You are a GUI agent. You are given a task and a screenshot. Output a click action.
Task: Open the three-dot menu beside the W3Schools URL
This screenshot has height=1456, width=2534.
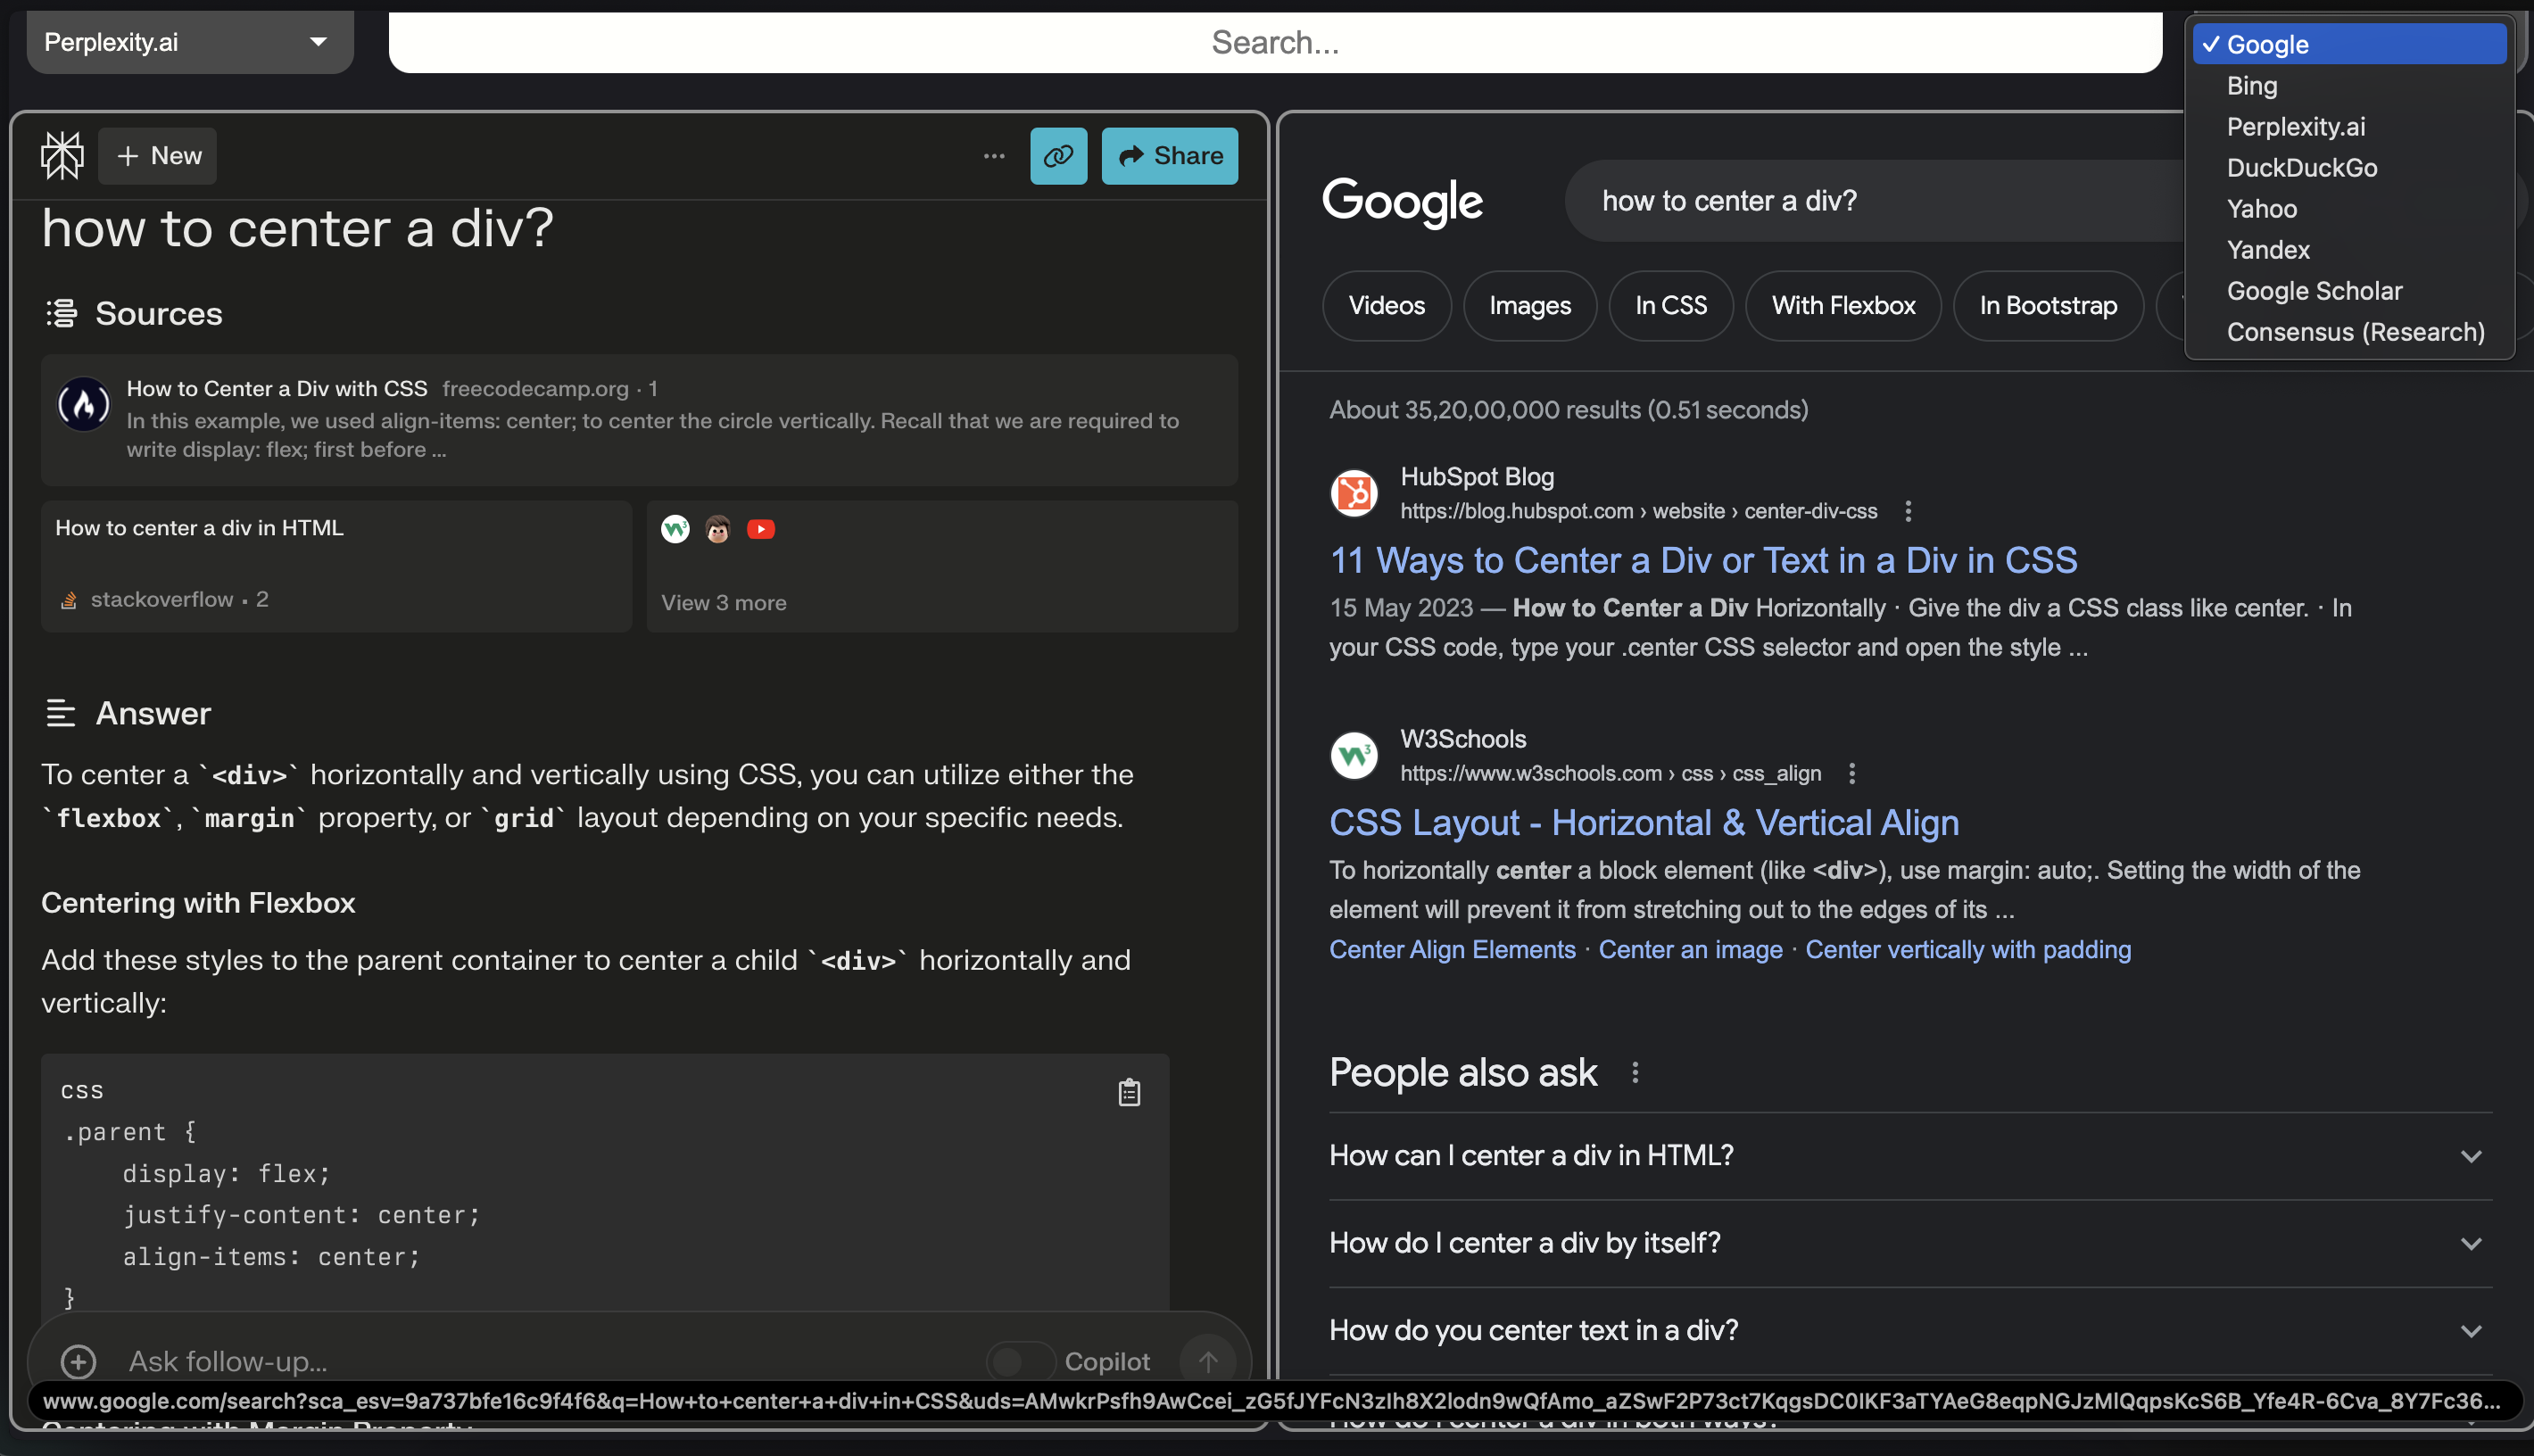point(1852,773)
